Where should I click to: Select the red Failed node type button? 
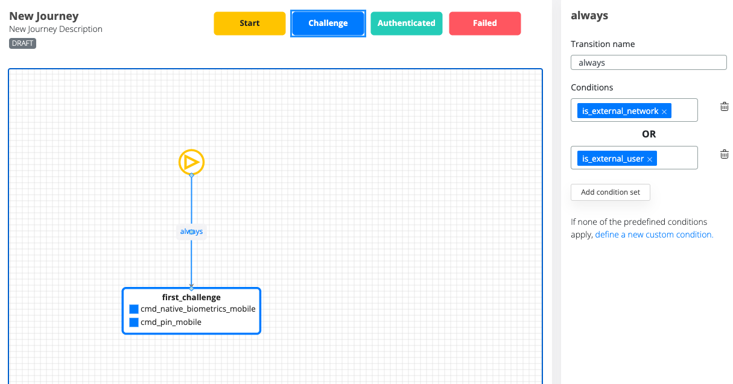(x=484, y=24)
